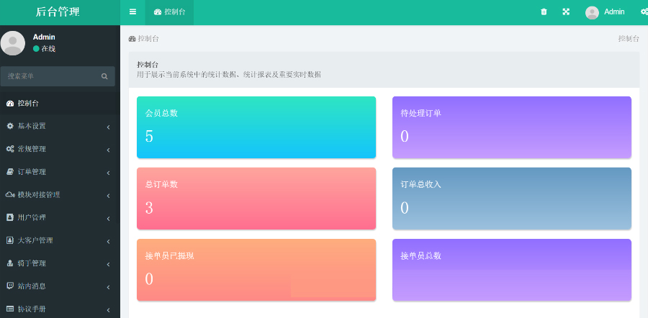
Task: Click the magnifier icon in the menu search
Action: pos(104,76)
